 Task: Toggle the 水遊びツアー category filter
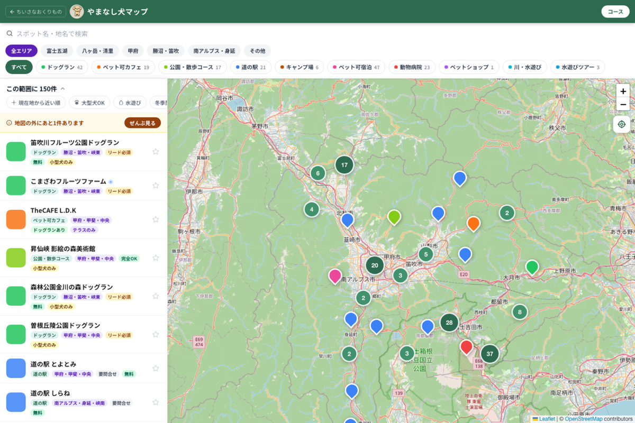577,67
